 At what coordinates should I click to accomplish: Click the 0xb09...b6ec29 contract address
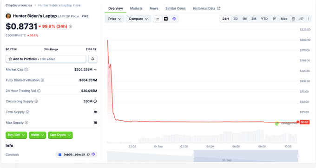[x=74, y=155]
